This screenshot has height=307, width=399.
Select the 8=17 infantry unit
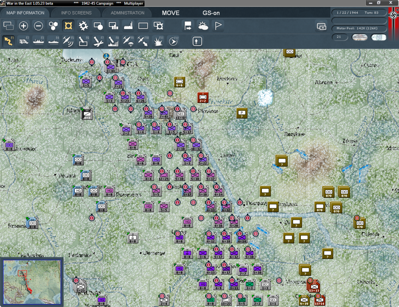[x=226, y=269]
